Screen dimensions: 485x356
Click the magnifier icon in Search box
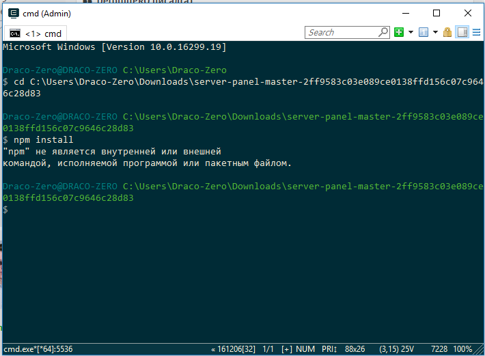[384, 32]
